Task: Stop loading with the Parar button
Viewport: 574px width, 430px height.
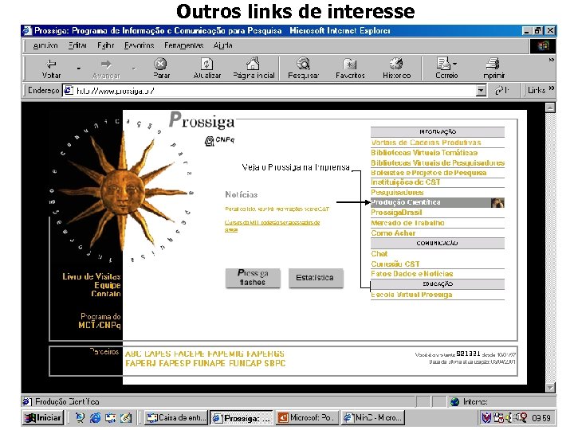Action: 161,68
